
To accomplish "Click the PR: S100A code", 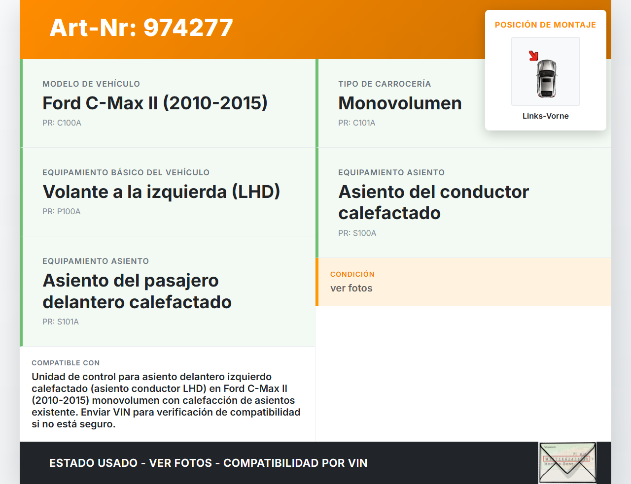I will pos(357,233).
